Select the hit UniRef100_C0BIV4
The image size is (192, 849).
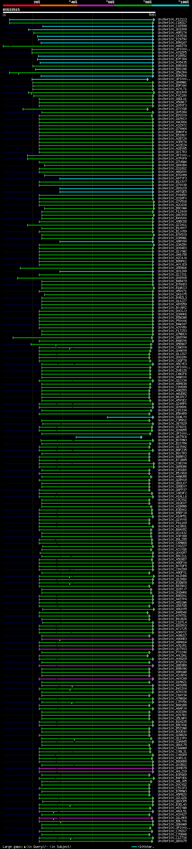[x=172, y=464]
